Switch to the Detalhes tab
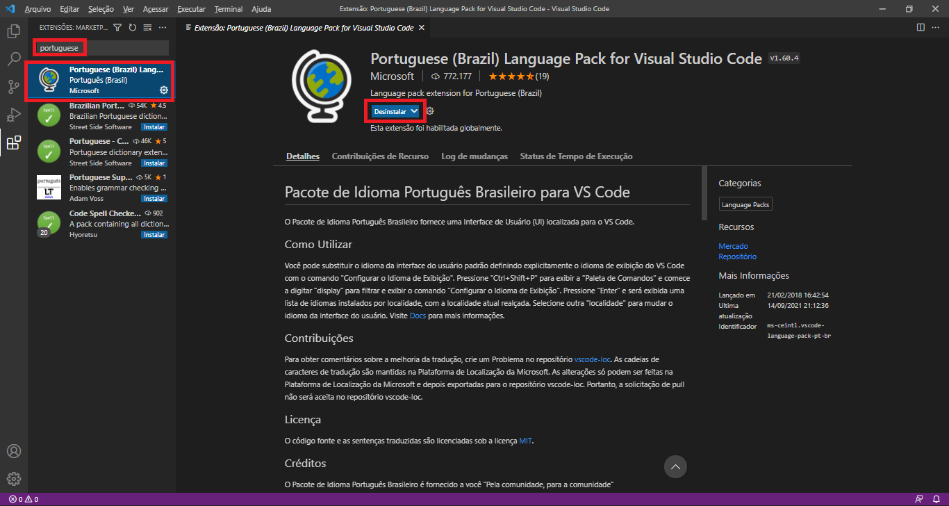 pyautogui.click(x=303, y=156)
